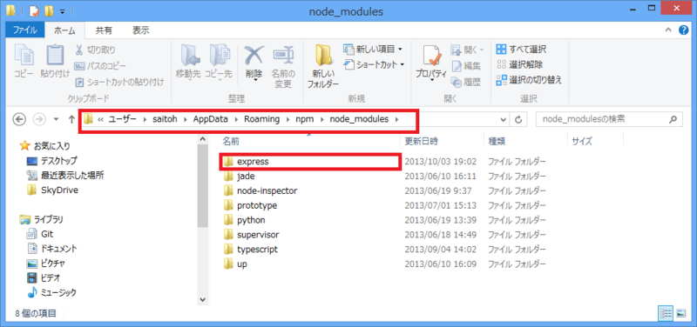Click saitoh in the address path
Image resolution: width=697 pixels, height=327 pixels.
coord(165,119)
